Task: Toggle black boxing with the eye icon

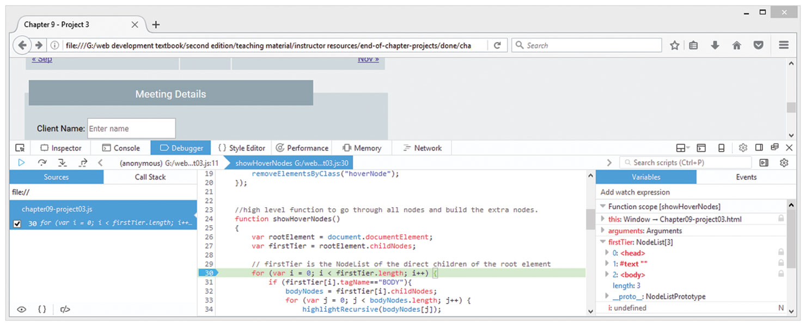Action: pos(21,309)
